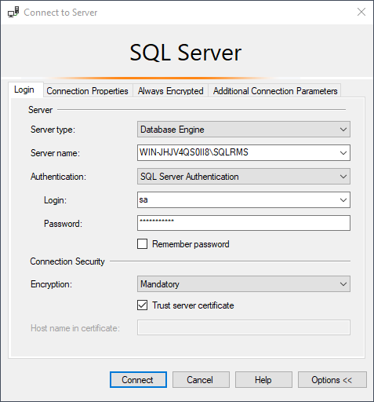The image size is (374, 402).
Task: Click the Server type label
Action: (53, 130)
